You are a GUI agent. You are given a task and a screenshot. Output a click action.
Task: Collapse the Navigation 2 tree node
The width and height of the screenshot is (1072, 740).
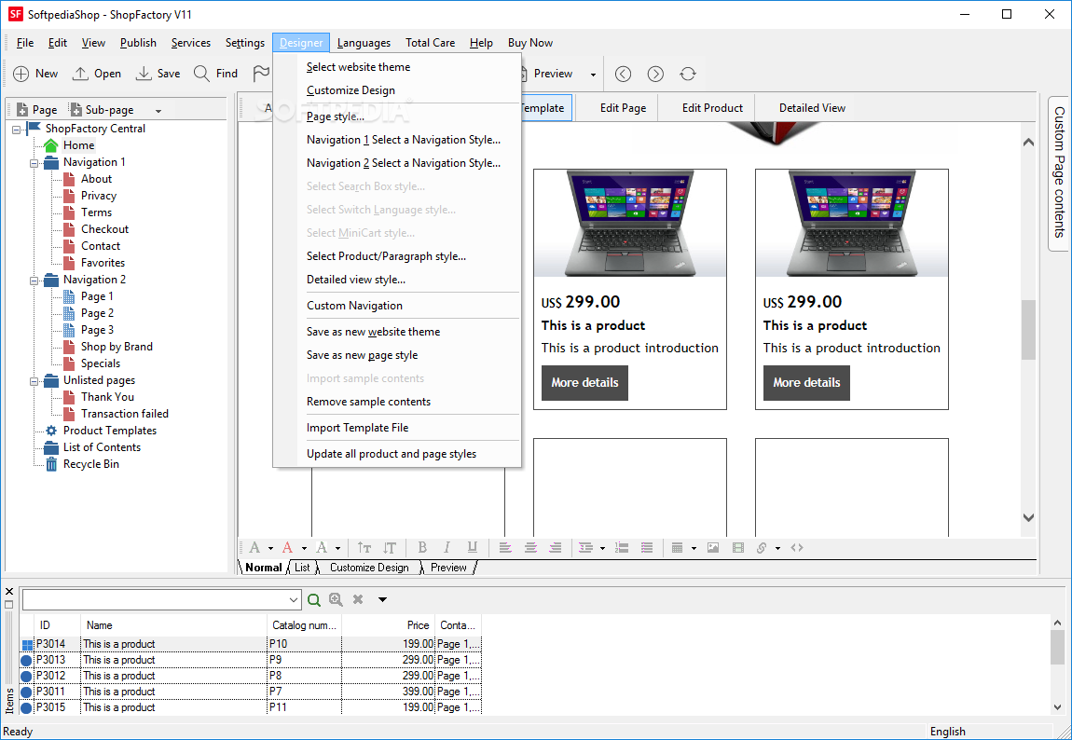[34, 281]
